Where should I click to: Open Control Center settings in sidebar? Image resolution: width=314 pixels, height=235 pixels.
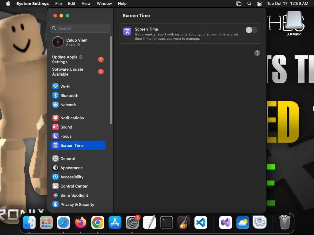[78, 186]
